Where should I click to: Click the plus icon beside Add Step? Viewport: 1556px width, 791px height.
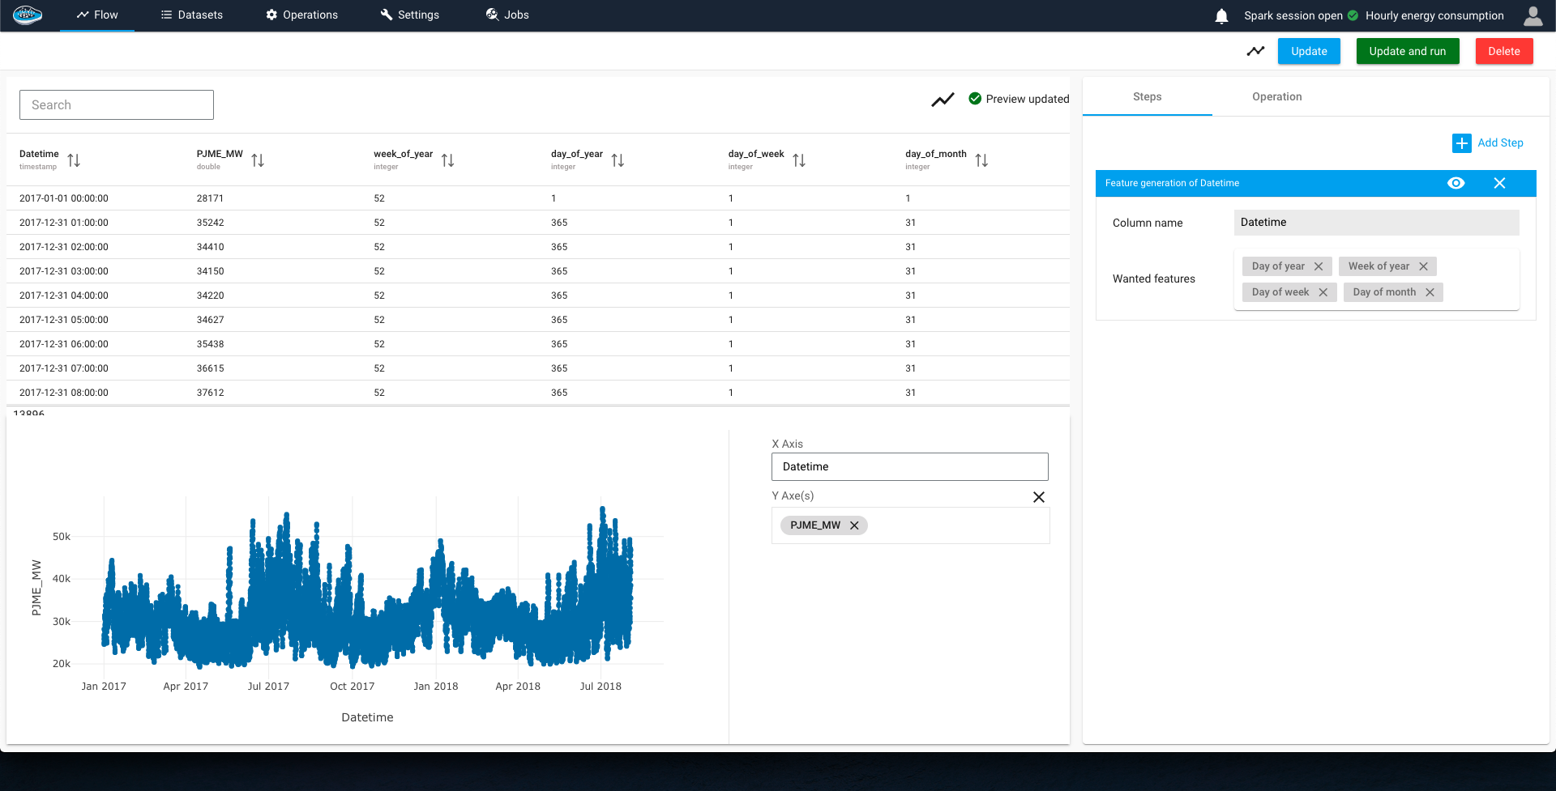tap(1462, 142)
